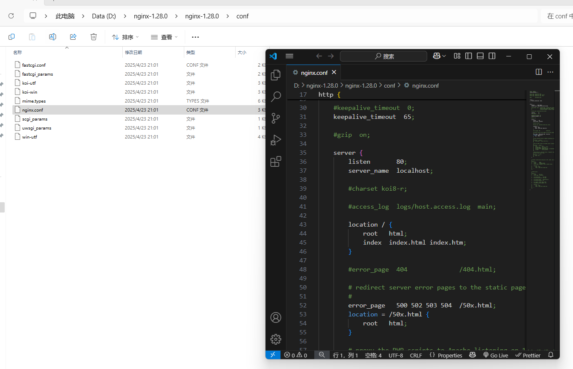This screenshot has width=573, height=369.
Task: Click the Copilot status icon in status bar
Action: tap(473, 355)
